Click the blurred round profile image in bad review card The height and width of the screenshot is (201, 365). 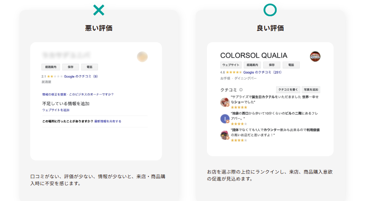(x=142, y=57)
